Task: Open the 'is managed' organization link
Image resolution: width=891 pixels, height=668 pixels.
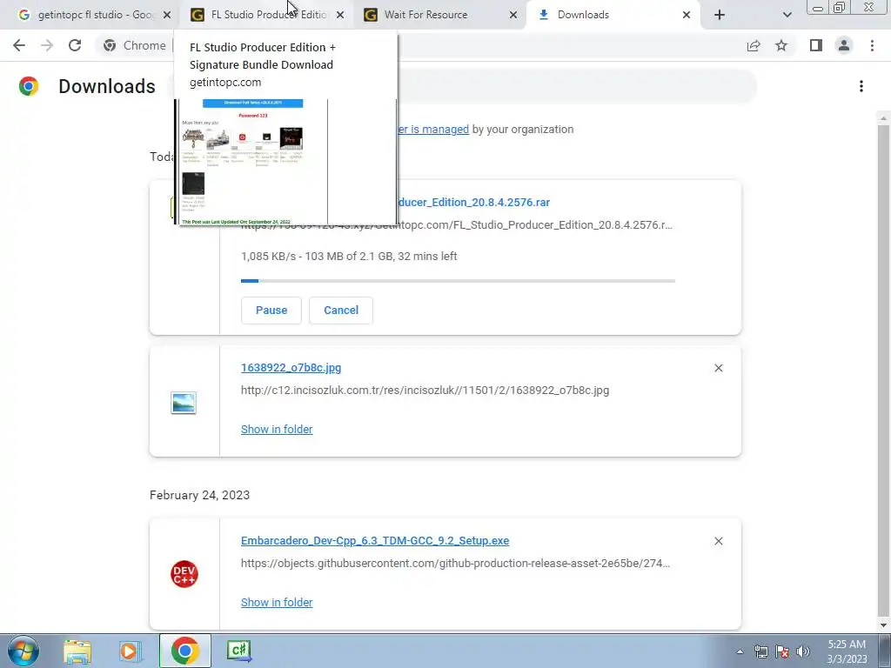Action: (x=433, y=130)
